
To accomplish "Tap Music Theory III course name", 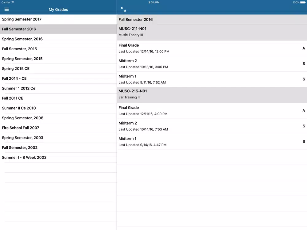I will tap(130, 35).
